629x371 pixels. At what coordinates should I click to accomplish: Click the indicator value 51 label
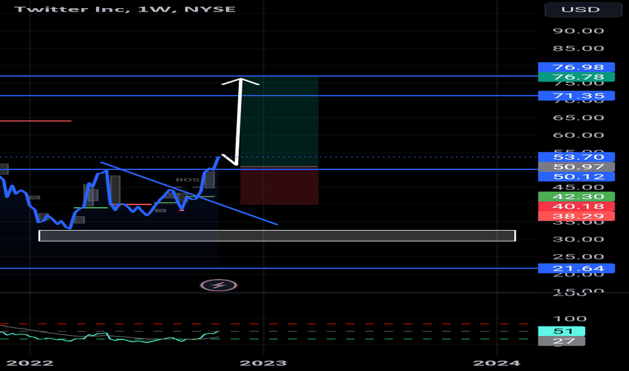(562, 331)
